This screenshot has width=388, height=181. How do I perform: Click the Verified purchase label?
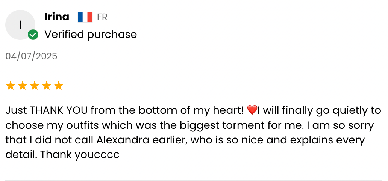(91, 35)
